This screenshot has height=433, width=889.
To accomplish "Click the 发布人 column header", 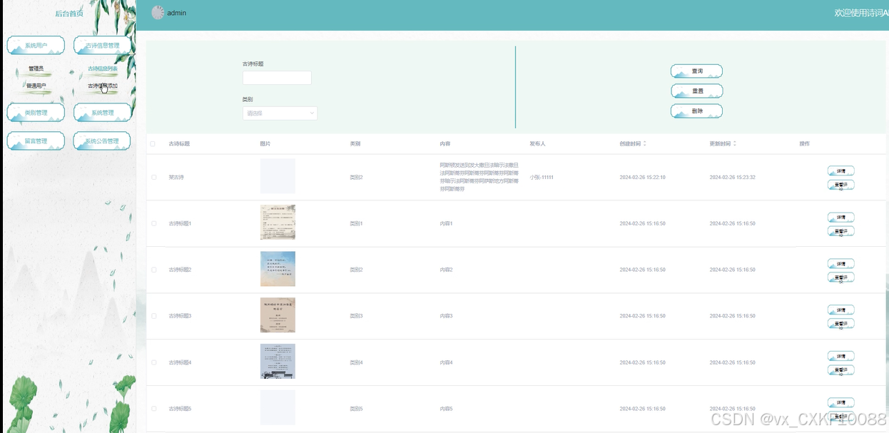I will pos(538,144).
